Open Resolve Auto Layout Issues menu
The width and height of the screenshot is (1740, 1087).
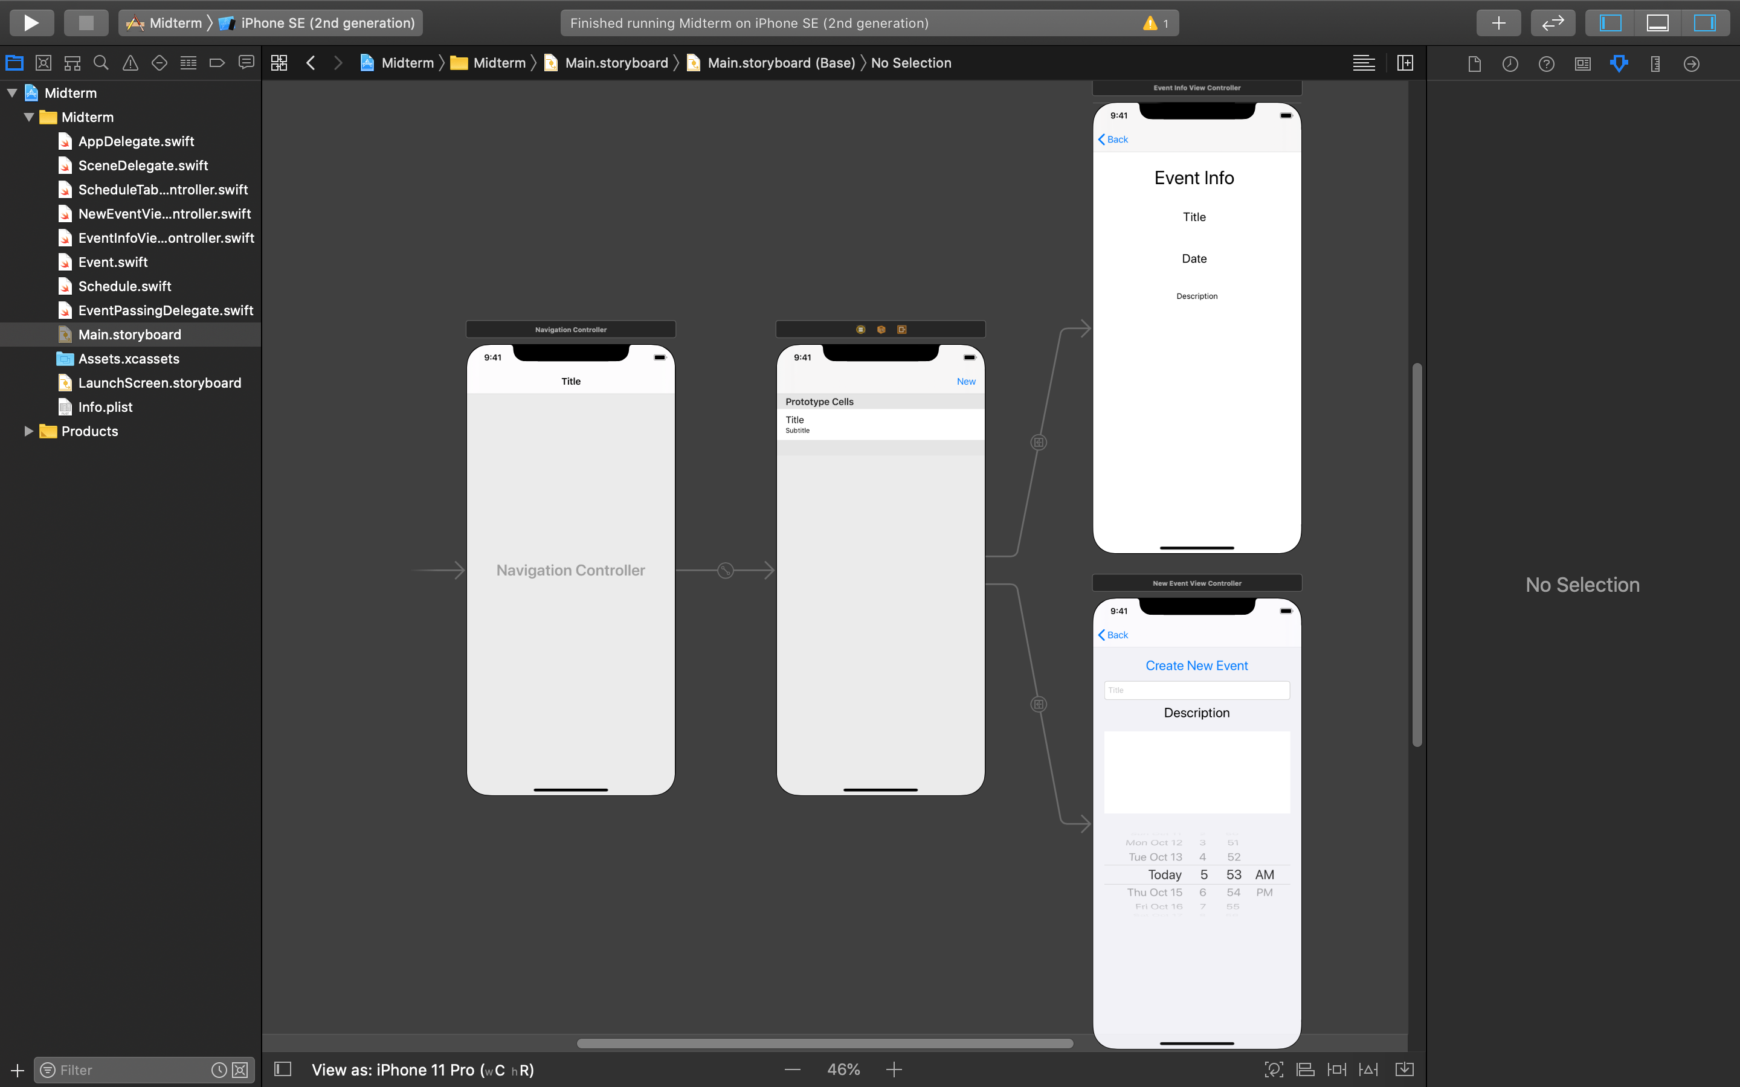pos(1368,1069)
